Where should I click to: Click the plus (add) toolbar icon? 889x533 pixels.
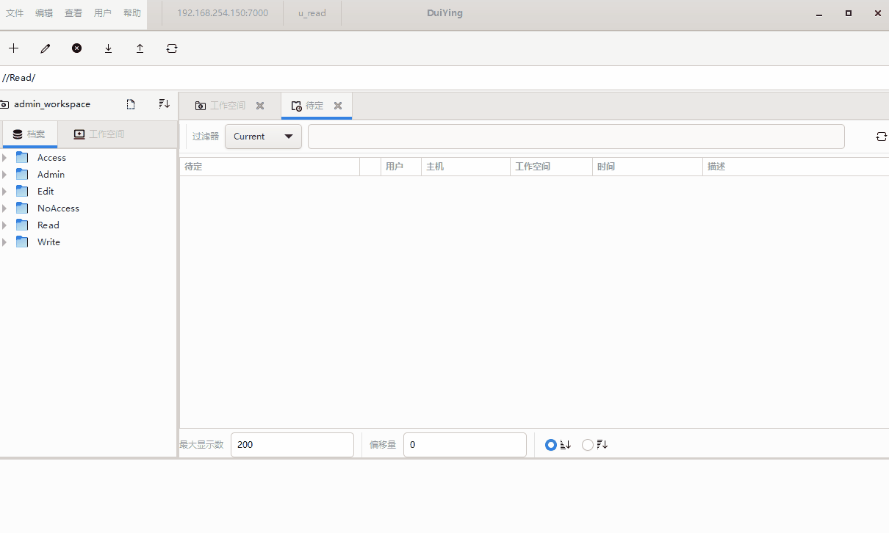[13, 48]
